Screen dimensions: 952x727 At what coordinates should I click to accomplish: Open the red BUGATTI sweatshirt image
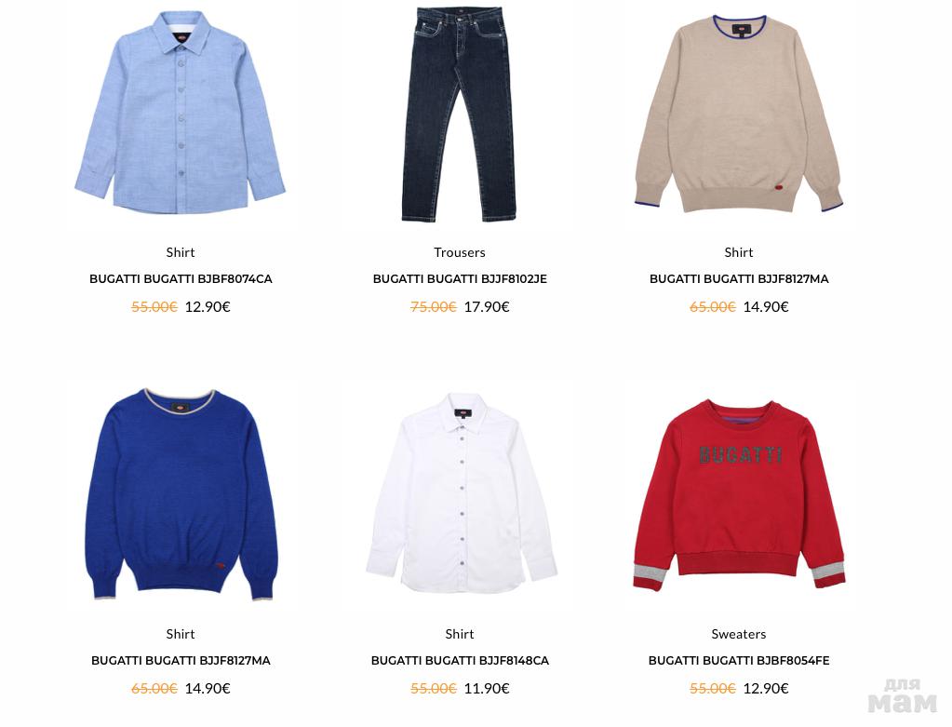click(739, 494)
